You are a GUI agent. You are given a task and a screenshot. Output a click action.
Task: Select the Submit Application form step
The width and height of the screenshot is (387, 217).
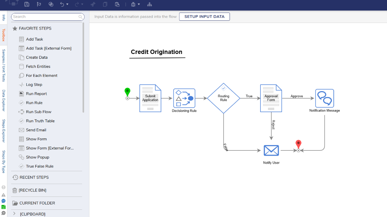[x=150, y=98]
